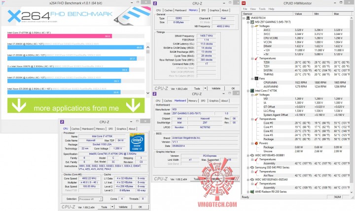Click the Temperatures icon under Intel Core i7 4770K
Image resolution: width=355 pixels, height=211 pixels.
click(256, 119)
